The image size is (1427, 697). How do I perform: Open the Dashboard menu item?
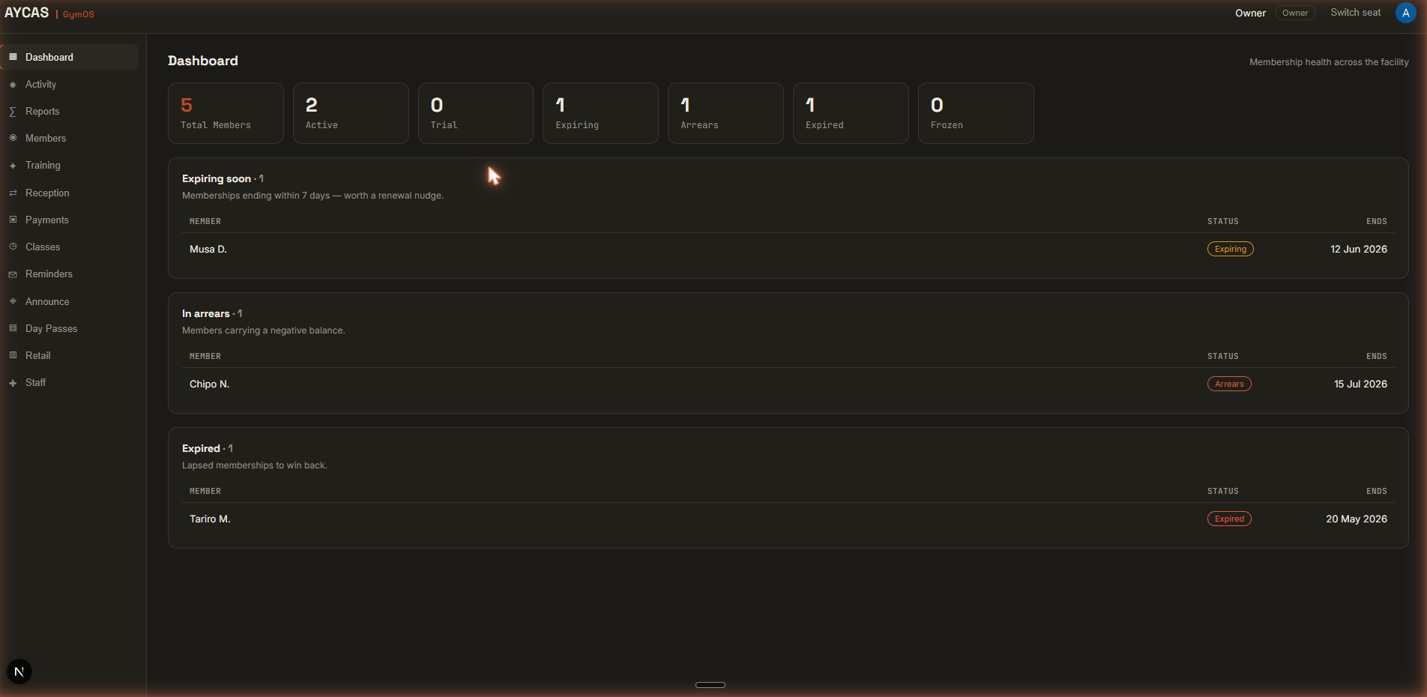[70, 57]
